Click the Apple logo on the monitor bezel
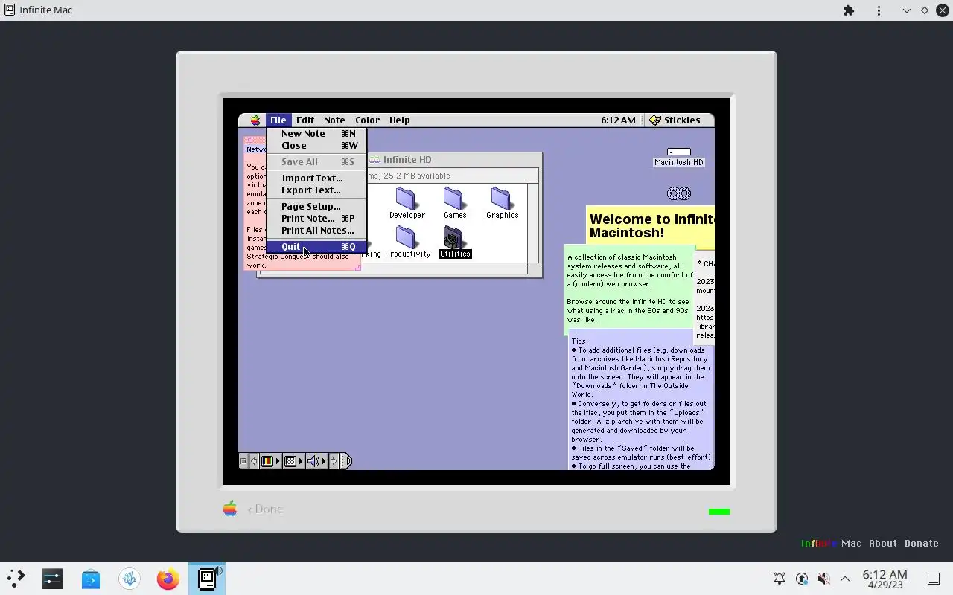This screenshot has width=953, height=595. (x=230, y=509)
